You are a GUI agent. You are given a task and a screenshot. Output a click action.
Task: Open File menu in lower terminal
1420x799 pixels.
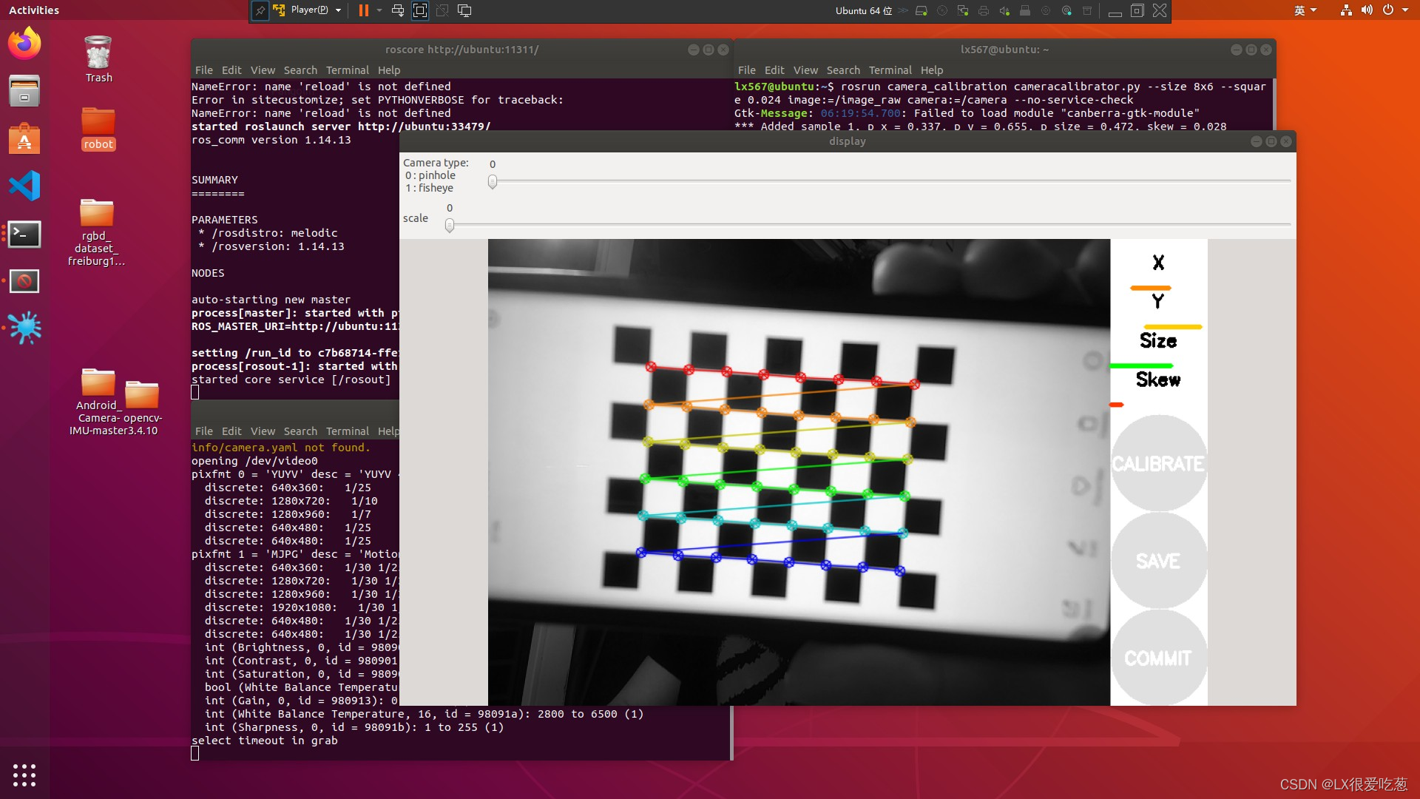point(204,431)
